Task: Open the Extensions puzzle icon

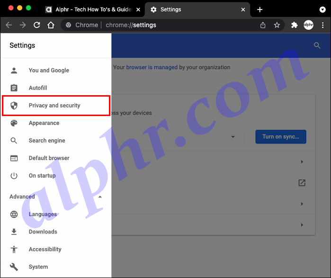Action: (x=294, y=25)
